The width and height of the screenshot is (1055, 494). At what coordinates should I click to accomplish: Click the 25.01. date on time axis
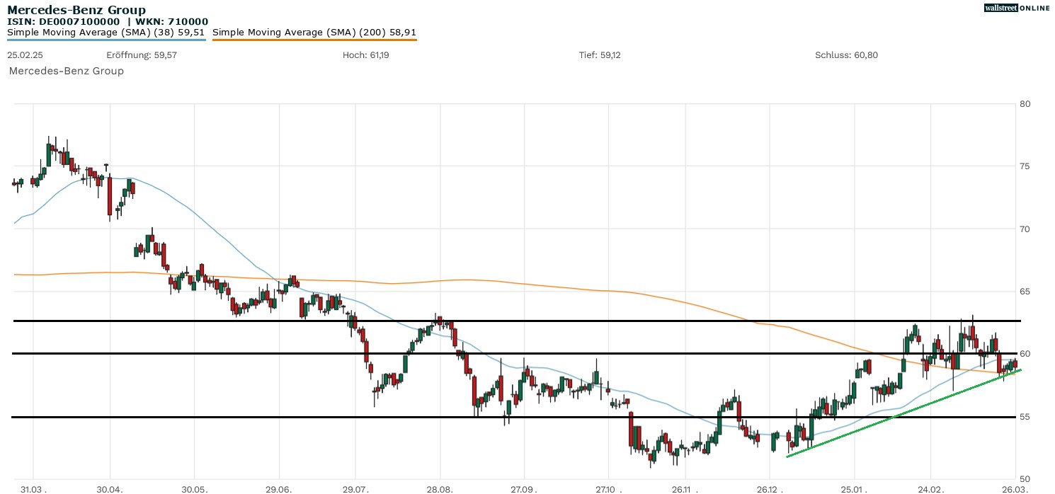point(855,489)
